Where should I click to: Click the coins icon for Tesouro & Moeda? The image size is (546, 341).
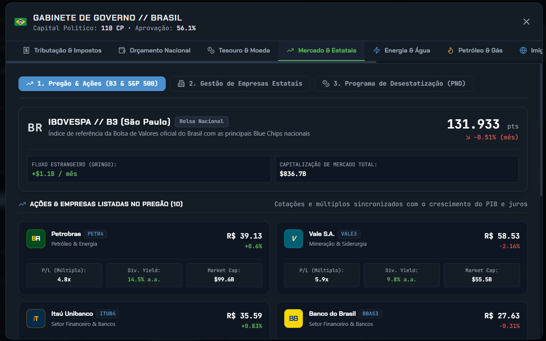point(211,50)
